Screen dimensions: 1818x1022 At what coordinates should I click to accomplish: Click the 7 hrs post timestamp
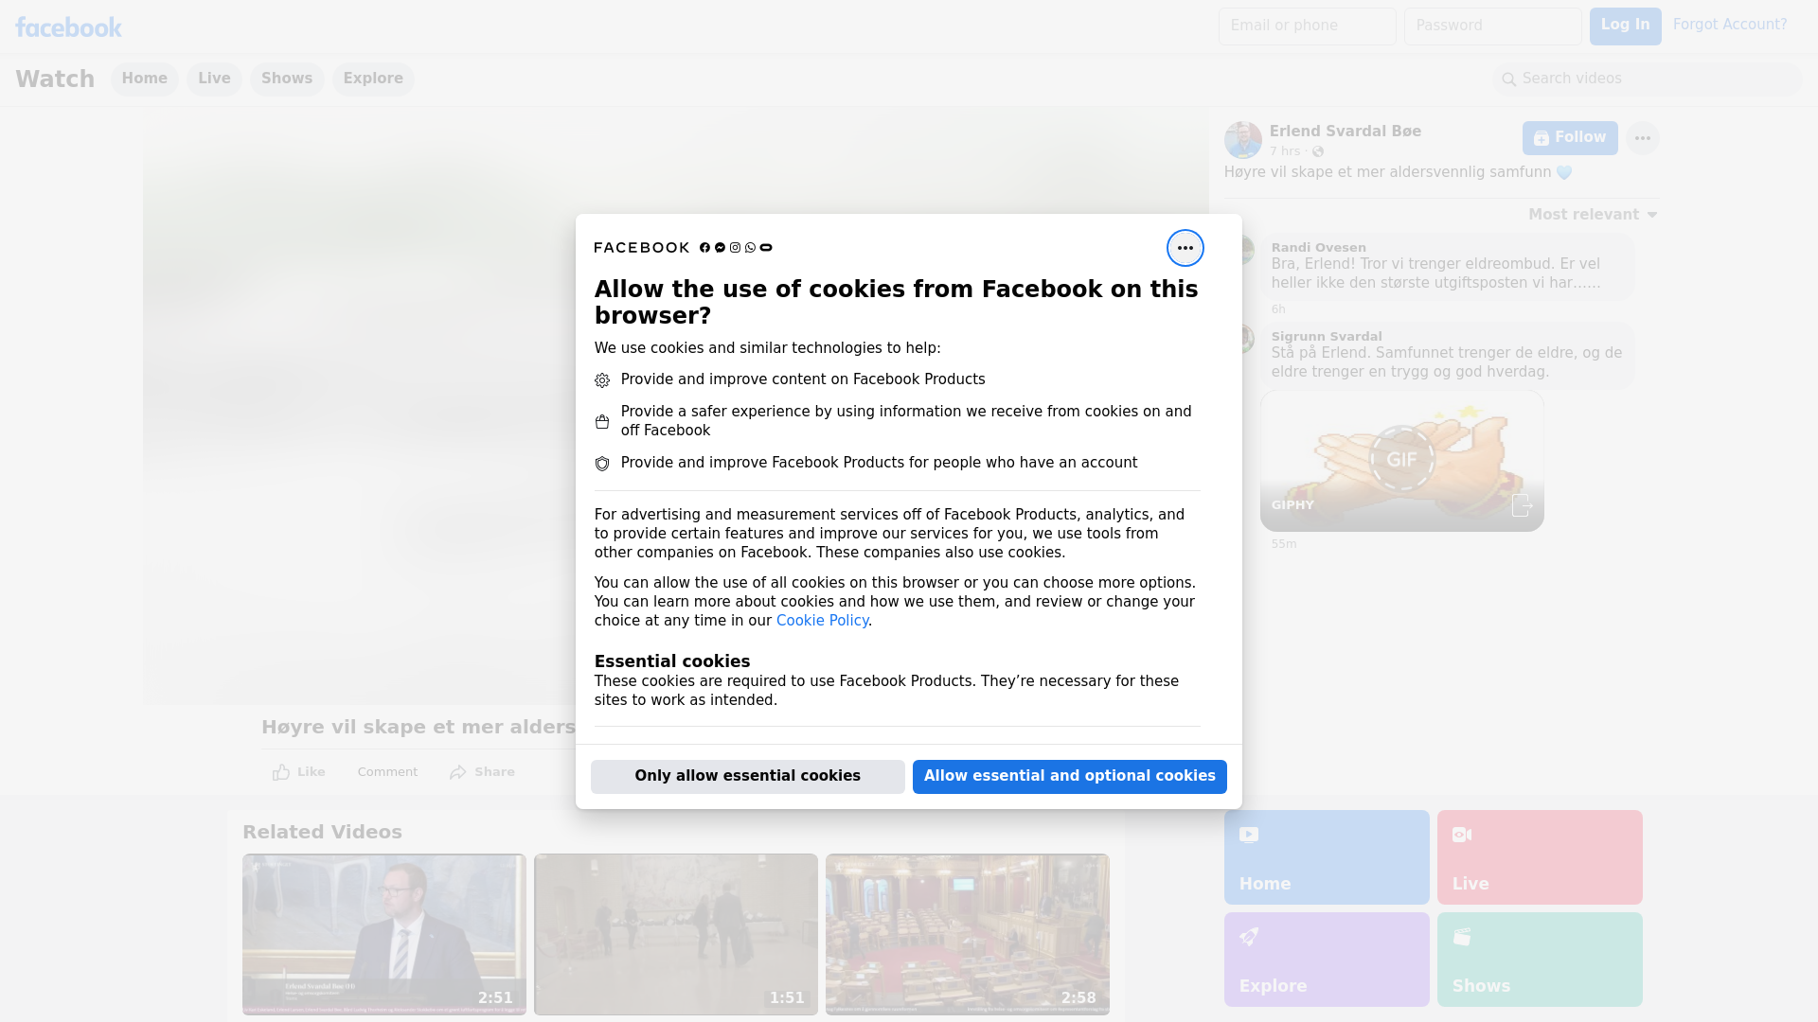point(1284,151)
